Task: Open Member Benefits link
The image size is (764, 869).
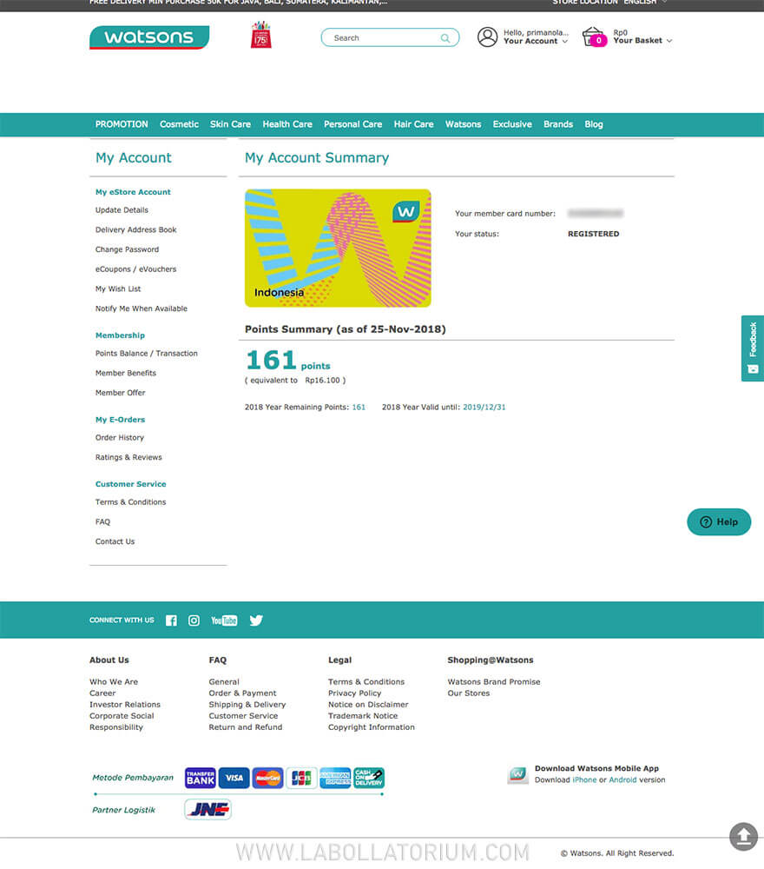Action: click(x=126, y=373)
